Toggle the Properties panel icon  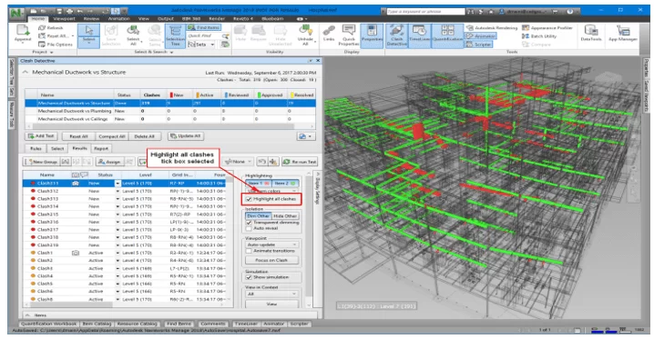tap(372, 35)
